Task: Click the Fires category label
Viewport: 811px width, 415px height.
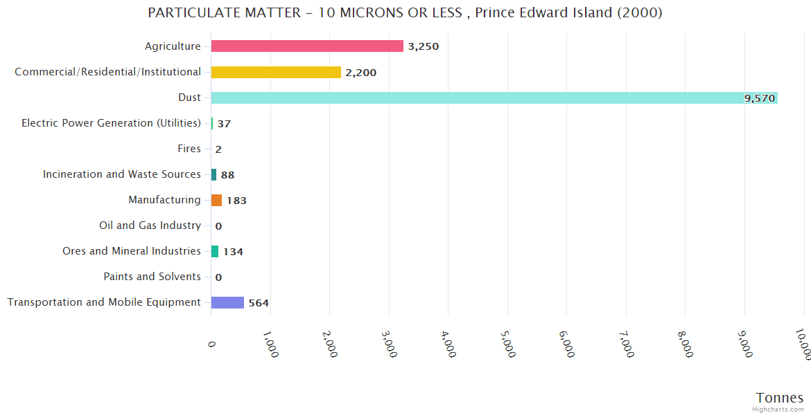Action: click(189, 149)
